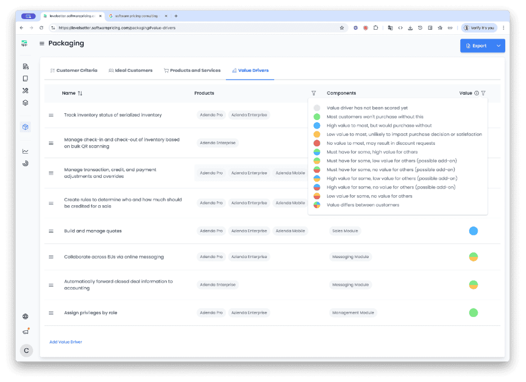Open a new browser tab
Screen dimensions: 526x382
pyautogui.click(x=176, y=16)
